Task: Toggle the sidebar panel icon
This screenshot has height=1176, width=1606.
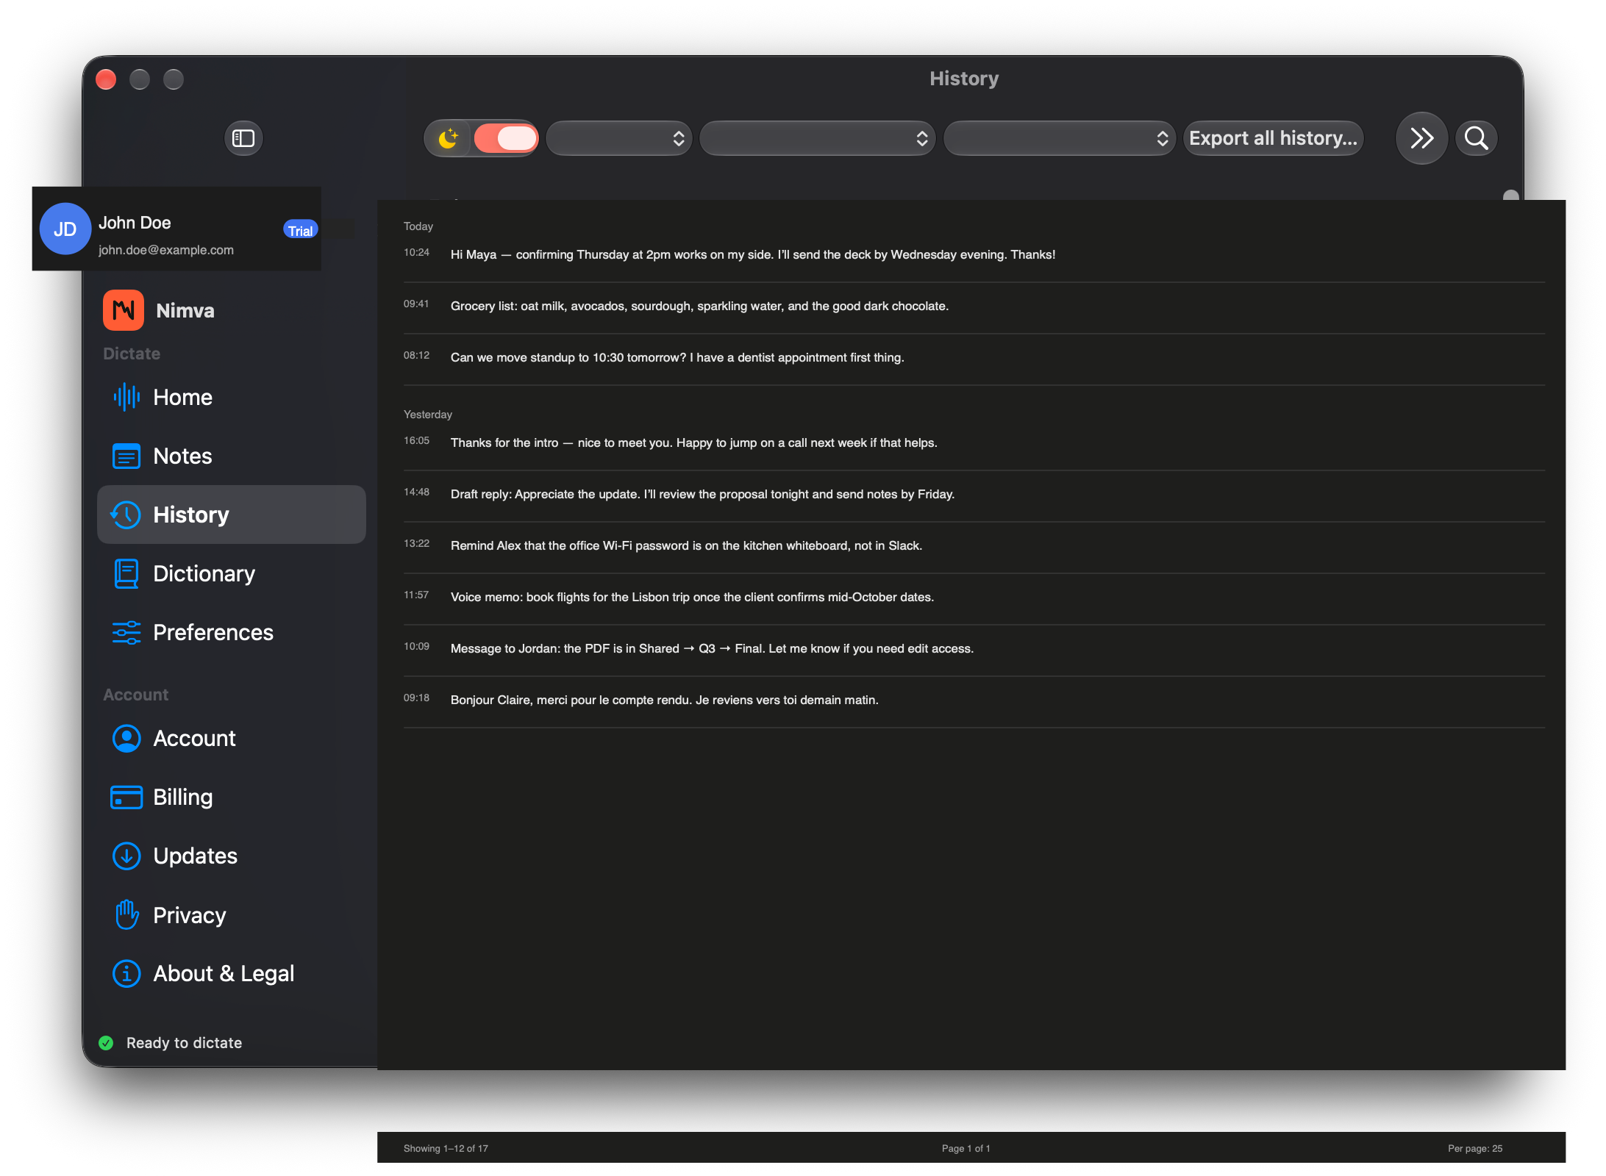Action: (x=243, y=138)
